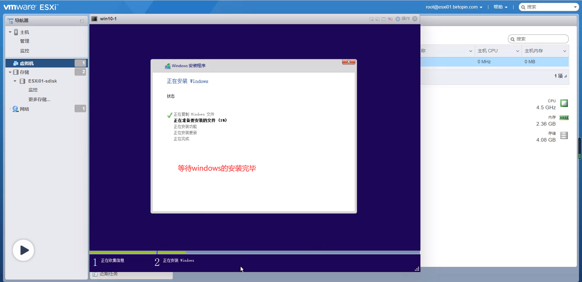Open the root@esxi01.birtopin.com user dropdown
Viewport: 582px width, 282px height.
(454, 7)
